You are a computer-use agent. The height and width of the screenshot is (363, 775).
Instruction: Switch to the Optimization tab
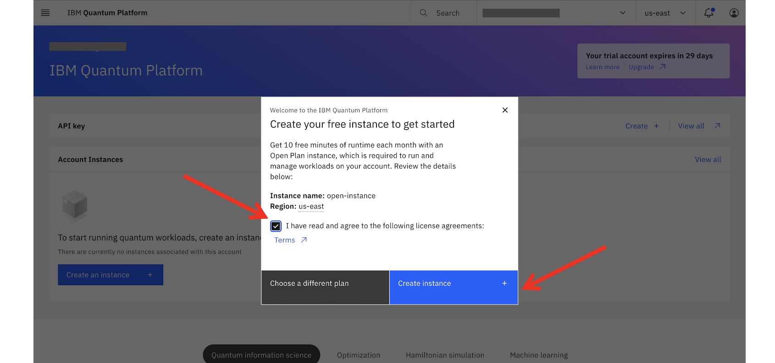[x=359, y=355]
